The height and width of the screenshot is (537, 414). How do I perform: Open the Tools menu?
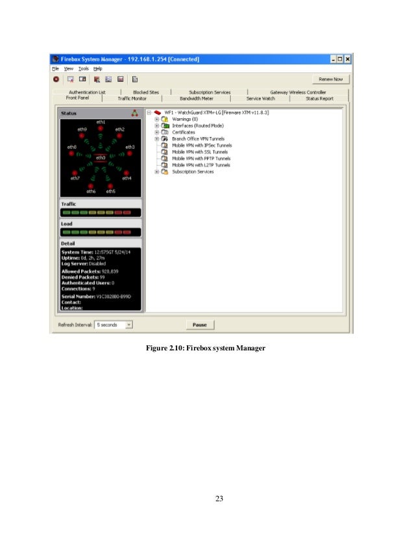click(84, 68)
